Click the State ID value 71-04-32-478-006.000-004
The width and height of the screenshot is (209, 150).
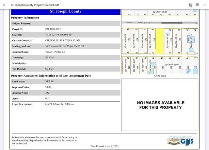tap(59, 35)
